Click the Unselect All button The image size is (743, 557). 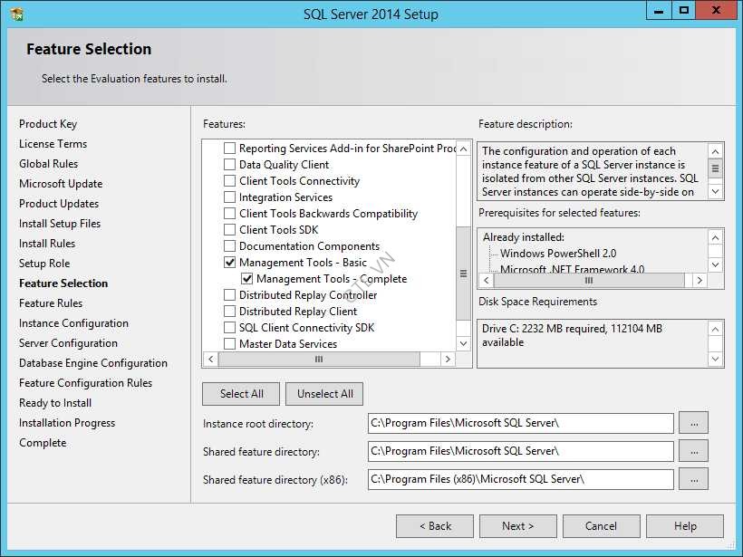coord(324,393)
